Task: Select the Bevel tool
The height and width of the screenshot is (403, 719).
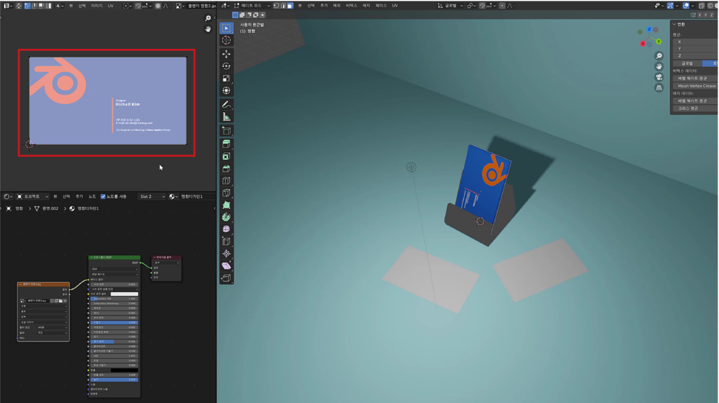Action: tap(226, 169)
